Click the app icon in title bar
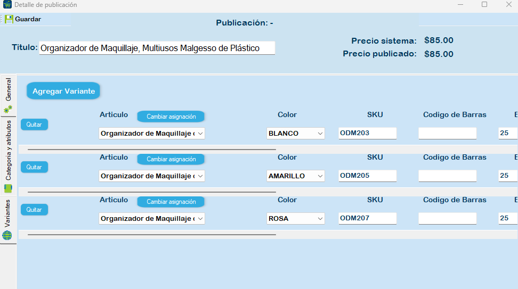 [x=7, y=5]
